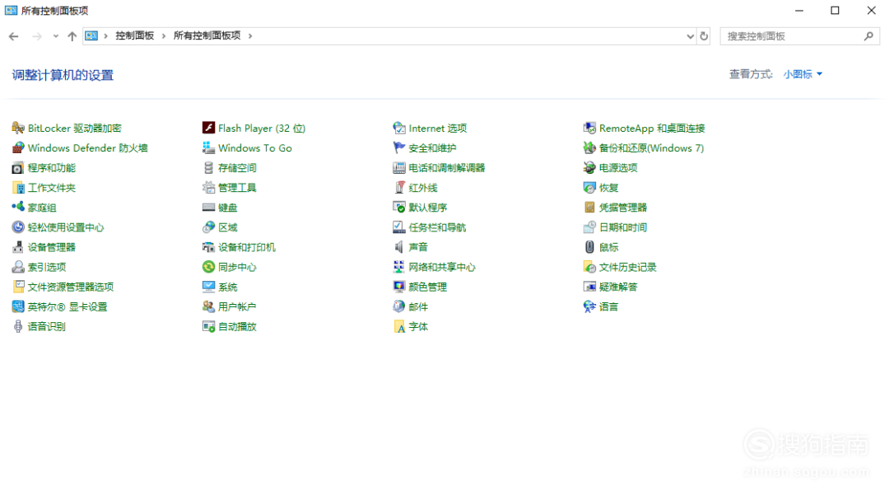Go back with the back arrow
This screenshot has width=889, height=500.
tap(14, 36)
